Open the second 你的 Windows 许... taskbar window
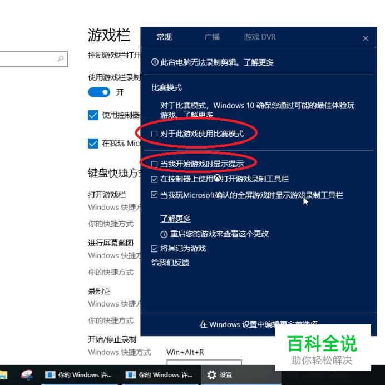The image size is (385, 385). pos(160,374)
